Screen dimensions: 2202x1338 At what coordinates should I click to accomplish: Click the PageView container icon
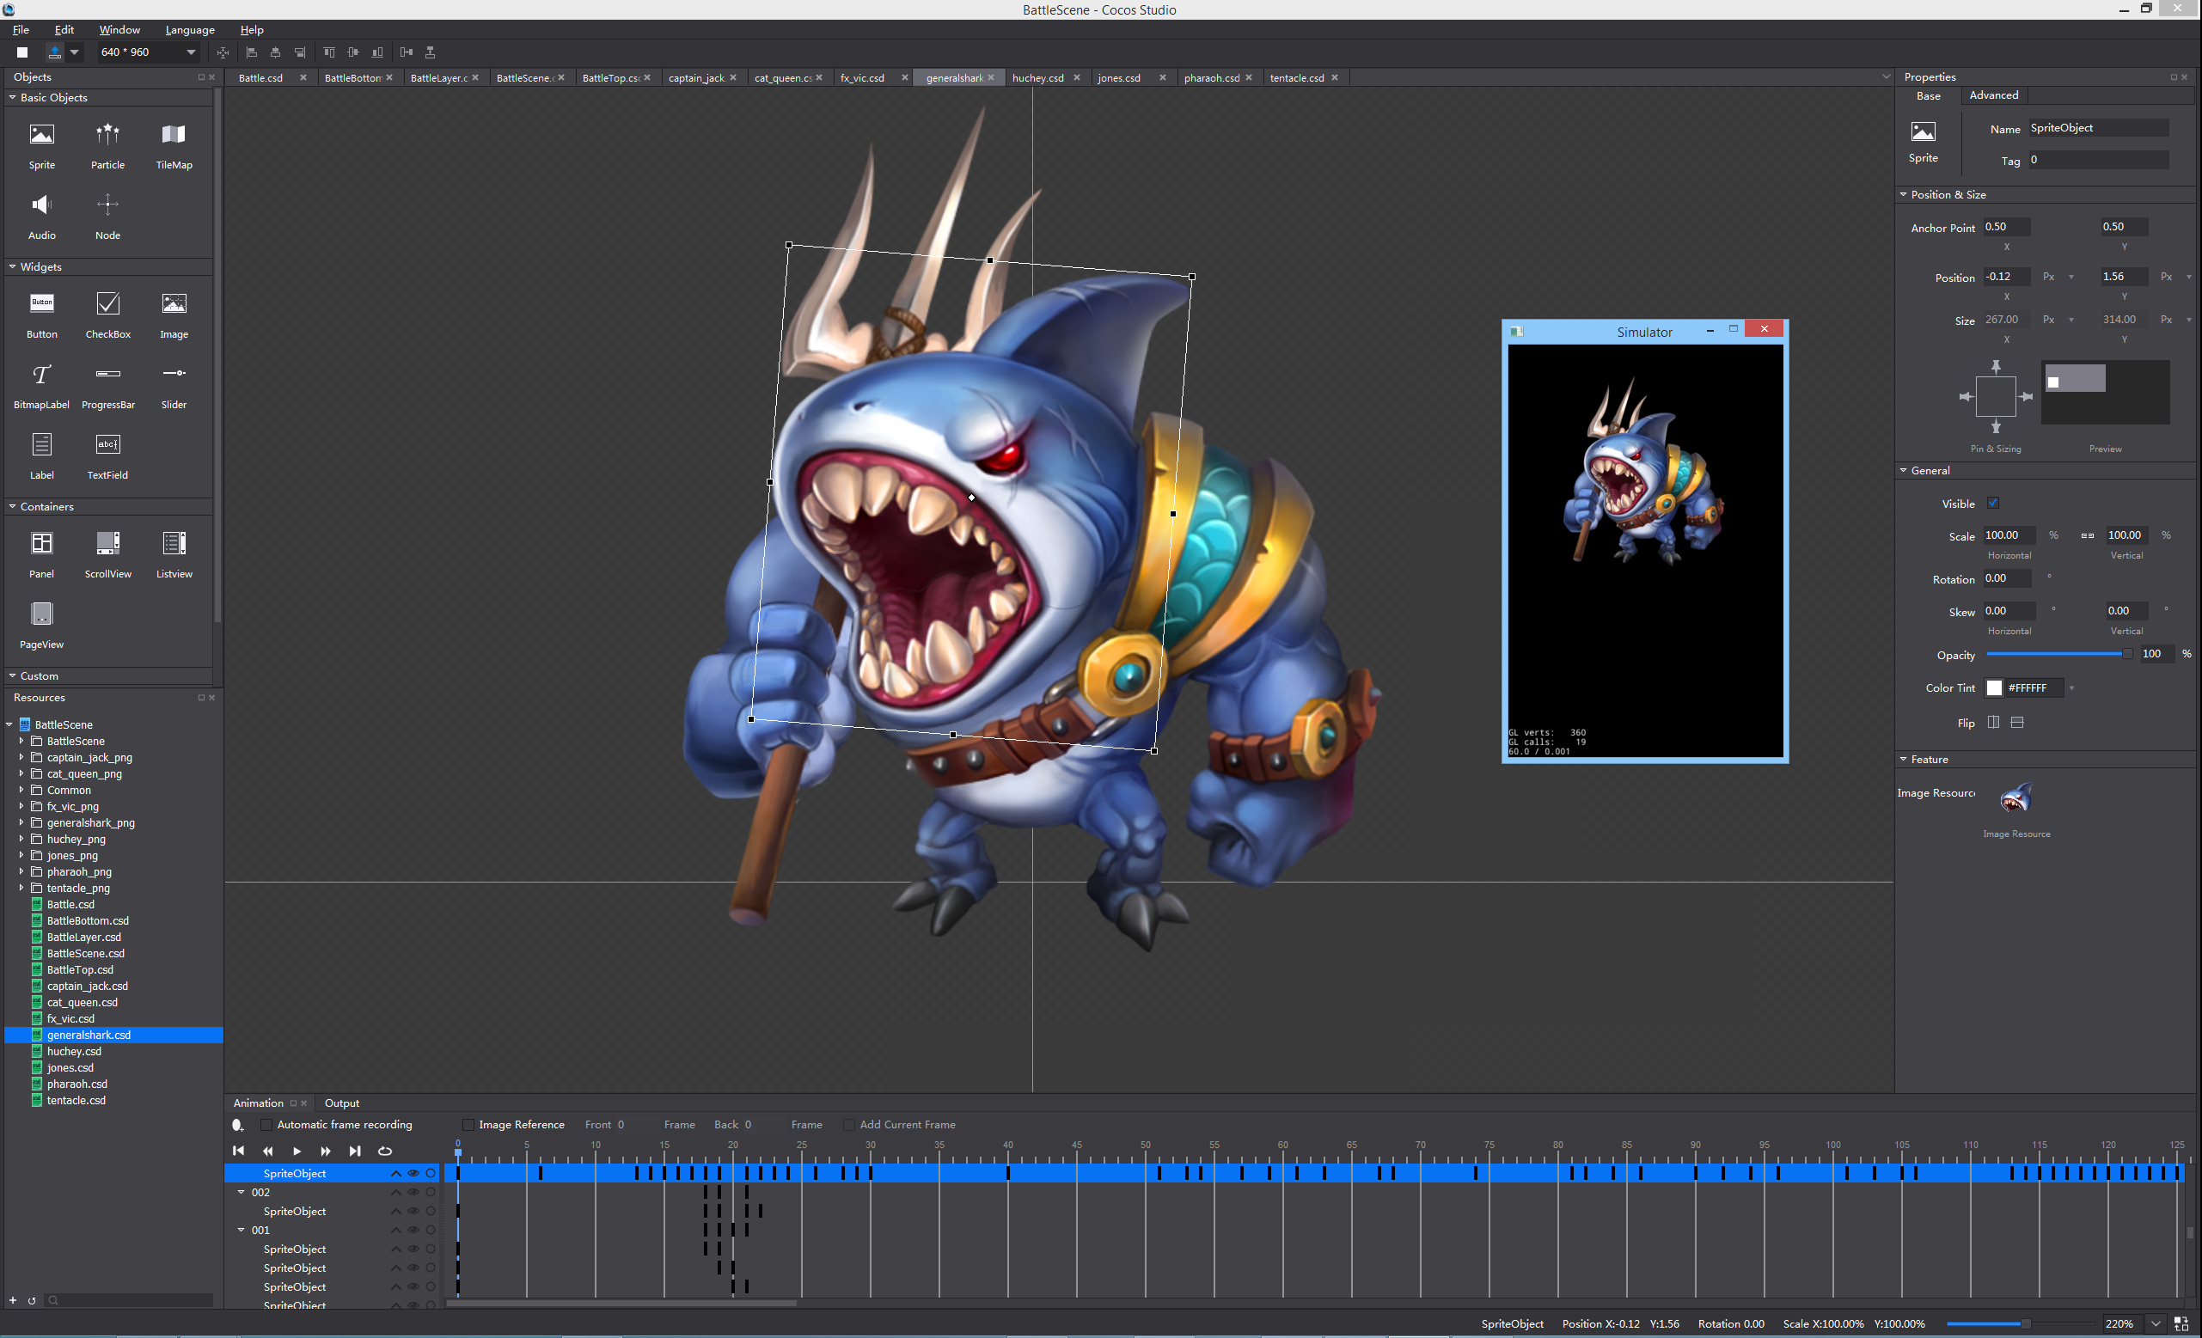tap(41, 613)
